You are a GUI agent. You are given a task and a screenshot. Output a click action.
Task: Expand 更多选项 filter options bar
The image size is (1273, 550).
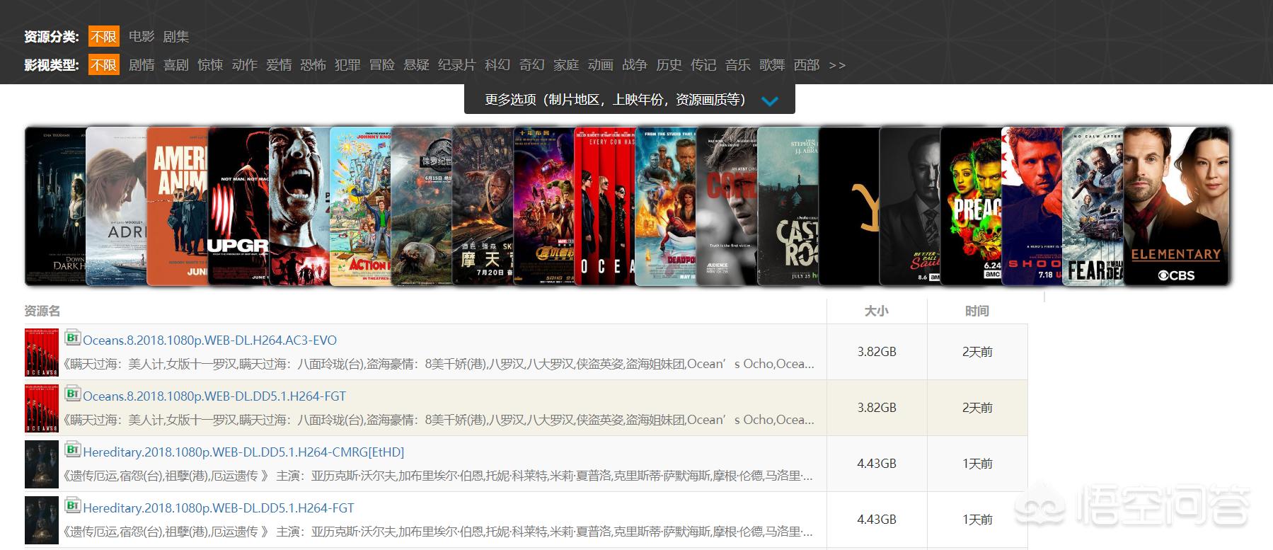[x=630, y=99]
